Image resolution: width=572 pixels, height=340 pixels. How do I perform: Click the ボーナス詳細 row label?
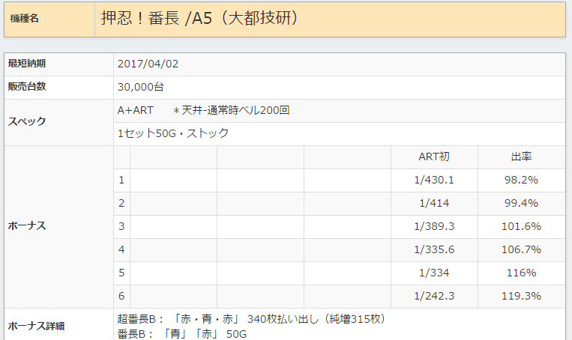36,327
